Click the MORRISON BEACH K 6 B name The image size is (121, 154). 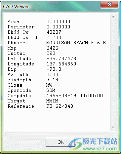(x=76, y=43)
